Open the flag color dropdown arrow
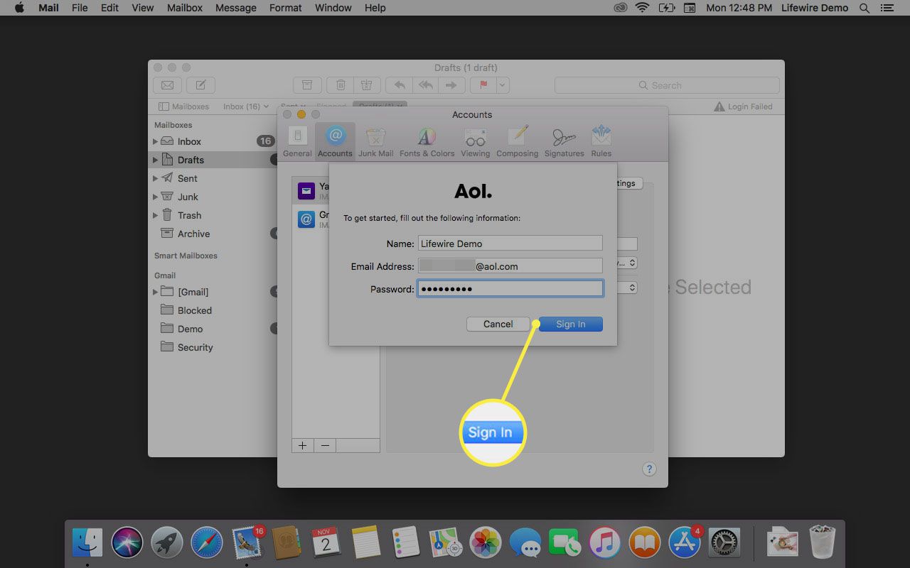Screen dimensions: 910x568 click(x=503, y=85)
